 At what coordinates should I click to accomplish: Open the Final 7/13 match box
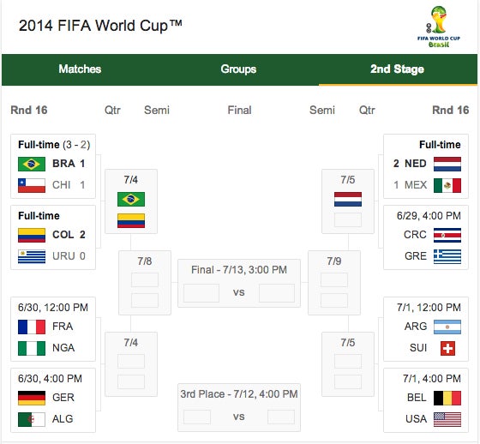[x=239, y=283]
